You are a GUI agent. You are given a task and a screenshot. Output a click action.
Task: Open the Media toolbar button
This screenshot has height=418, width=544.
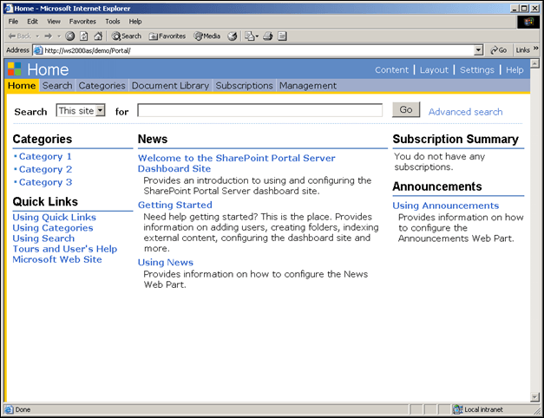[x=207, y=36]
